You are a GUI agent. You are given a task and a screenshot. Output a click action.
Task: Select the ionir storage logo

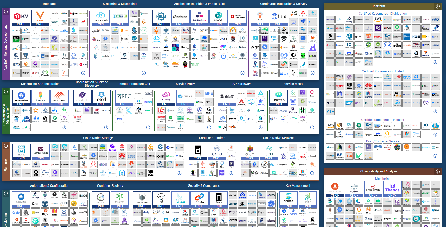pos(160,156)
